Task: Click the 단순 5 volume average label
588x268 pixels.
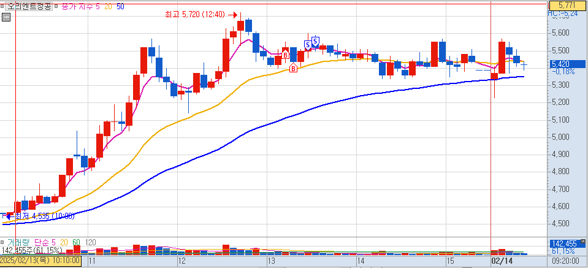Action: pyautogui.click(x=45, y=242)
